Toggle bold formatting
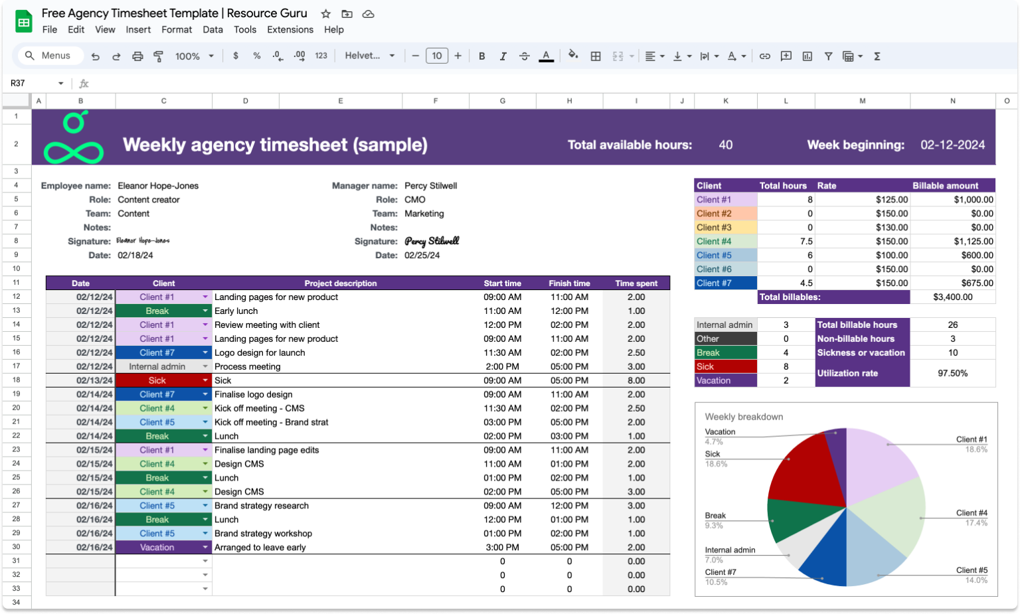 click(x=481, y=56)
